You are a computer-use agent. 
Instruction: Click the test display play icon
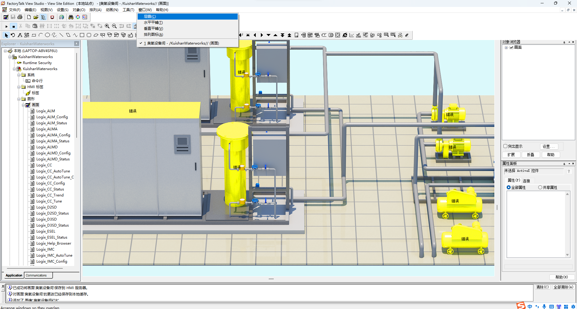coord(6,26)
